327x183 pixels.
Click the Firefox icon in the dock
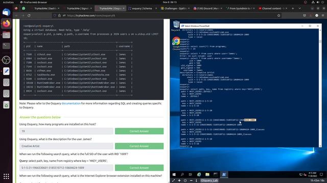[6, 24]
